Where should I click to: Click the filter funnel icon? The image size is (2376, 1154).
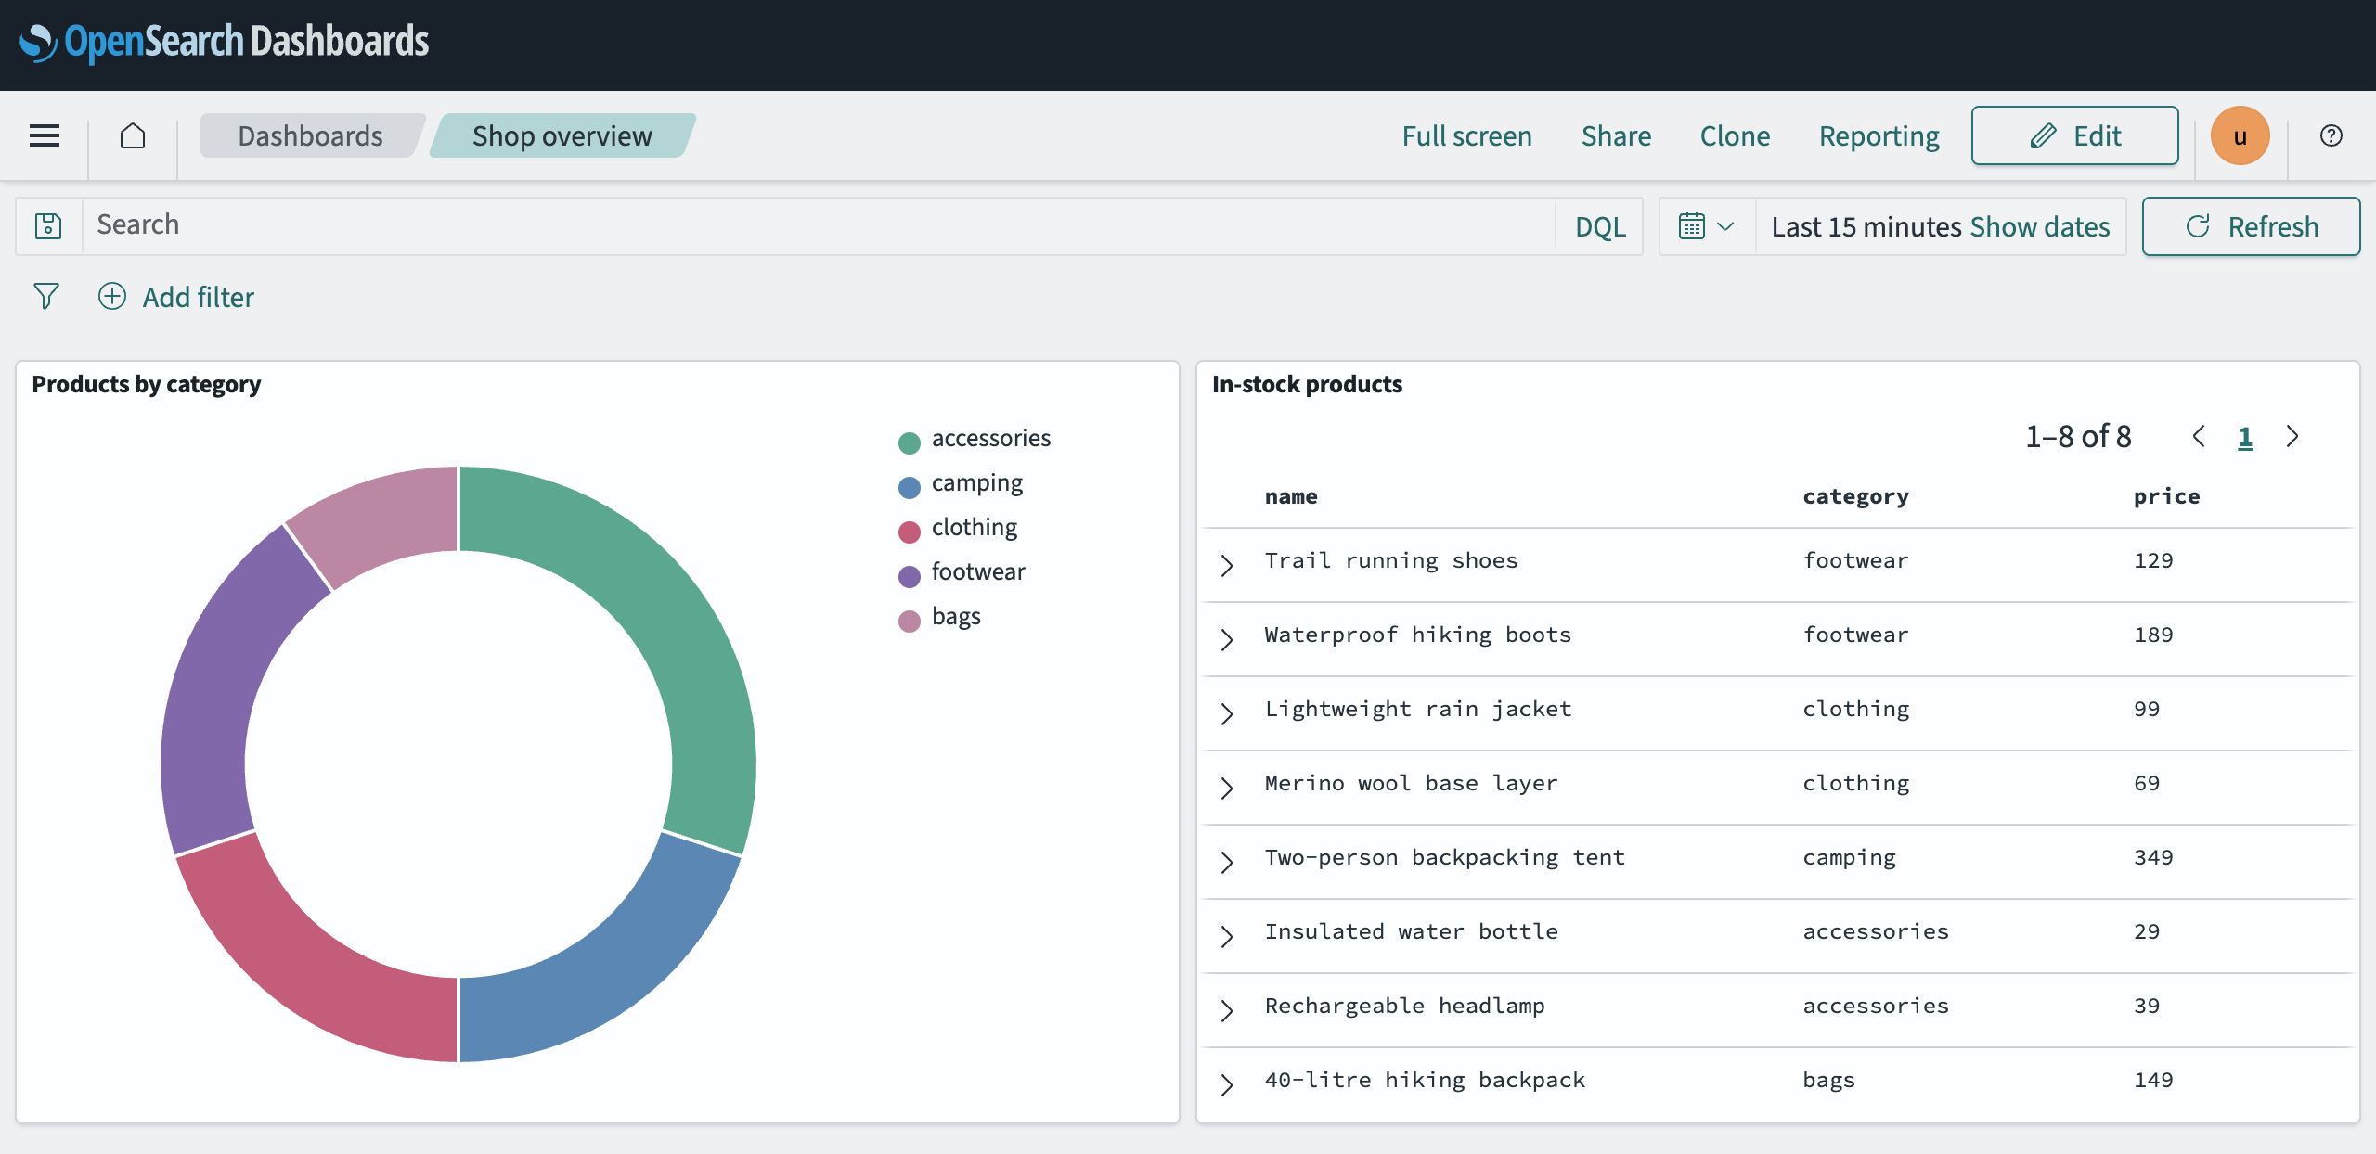[46, 296]
